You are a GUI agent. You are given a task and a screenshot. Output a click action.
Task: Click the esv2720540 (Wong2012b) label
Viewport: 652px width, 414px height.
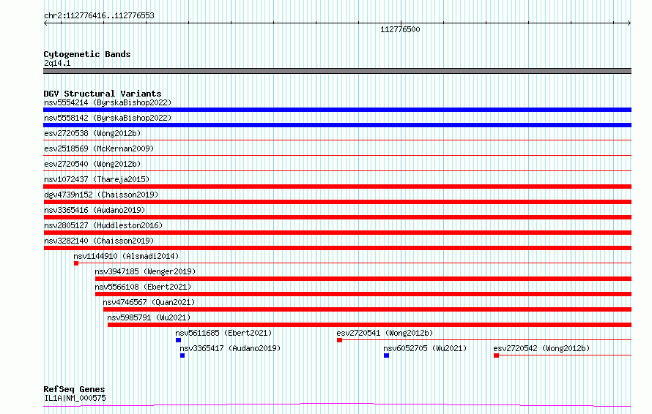tap(92, 164)
